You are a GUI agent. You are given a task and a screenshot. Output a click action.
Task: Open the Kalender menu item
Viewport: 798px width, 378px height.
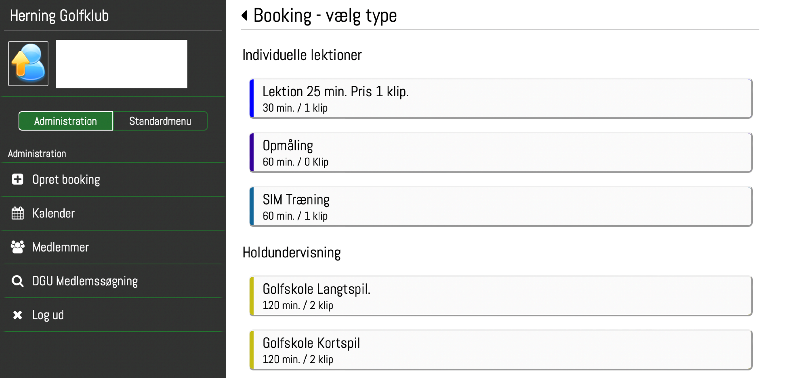[x=53, y=213]
